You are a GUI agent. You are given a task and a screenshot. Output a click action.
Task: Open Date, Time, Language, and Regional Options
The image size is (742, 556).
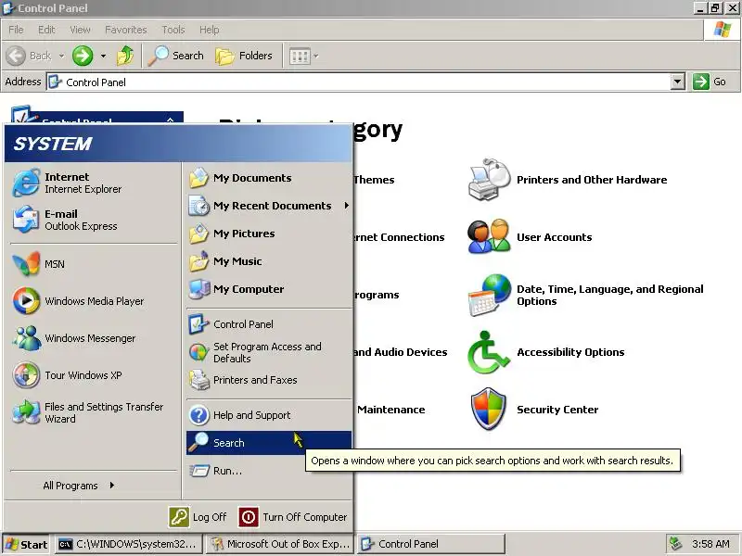tap(585, 295)
